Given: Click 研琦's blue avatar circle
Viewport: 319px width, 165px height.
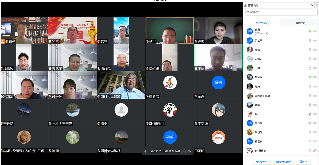Looking at the screenshot, I should (x=170, y=137).
